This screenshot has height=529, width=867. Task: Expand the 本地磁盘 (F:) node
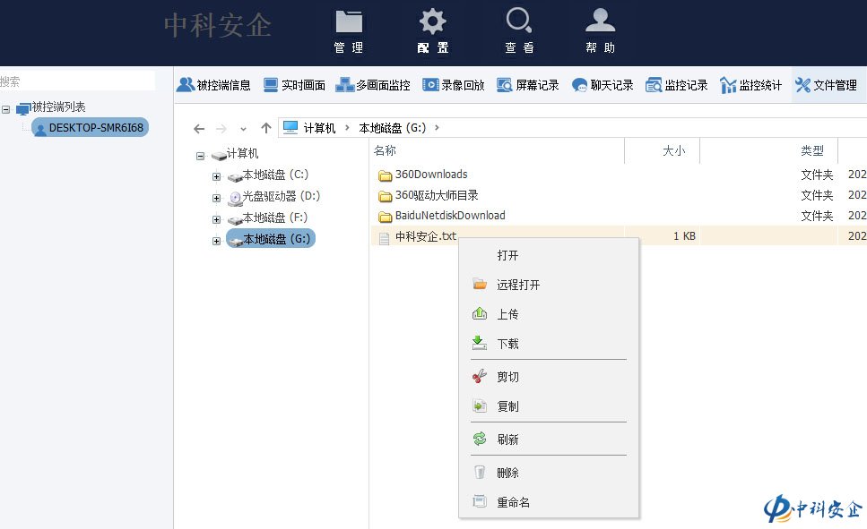click(x=217, y=219)
